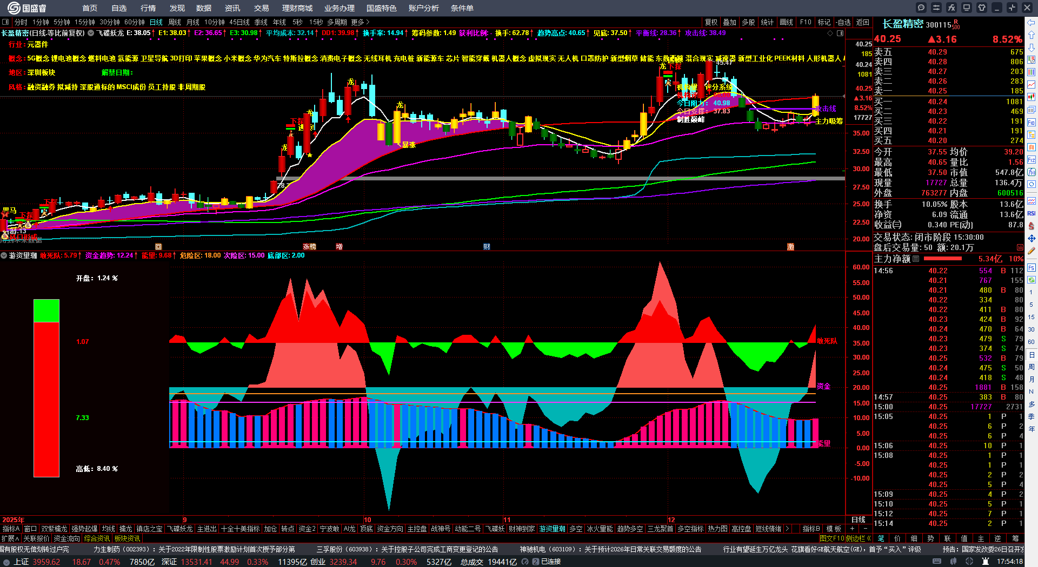Toggle the diamond marker at chart top-right
Viewport: 1038px width, 567px height.
point(830,33)
